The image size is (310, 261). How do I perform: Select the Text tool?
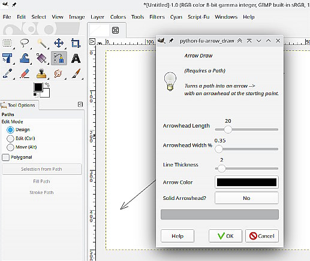(76, 59)
